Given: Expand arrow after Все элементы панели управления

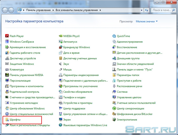Looking at the screenshot, I should pyautogui.click(x=100, y=10).
